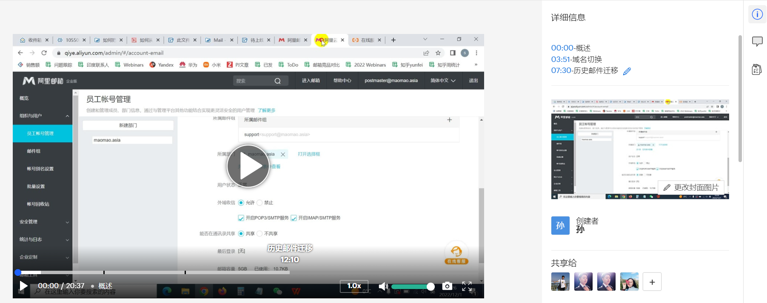This screenshot has height=303, width=767.
Task: Jump to chapter 03:51-域名切换
Action: 576,59
